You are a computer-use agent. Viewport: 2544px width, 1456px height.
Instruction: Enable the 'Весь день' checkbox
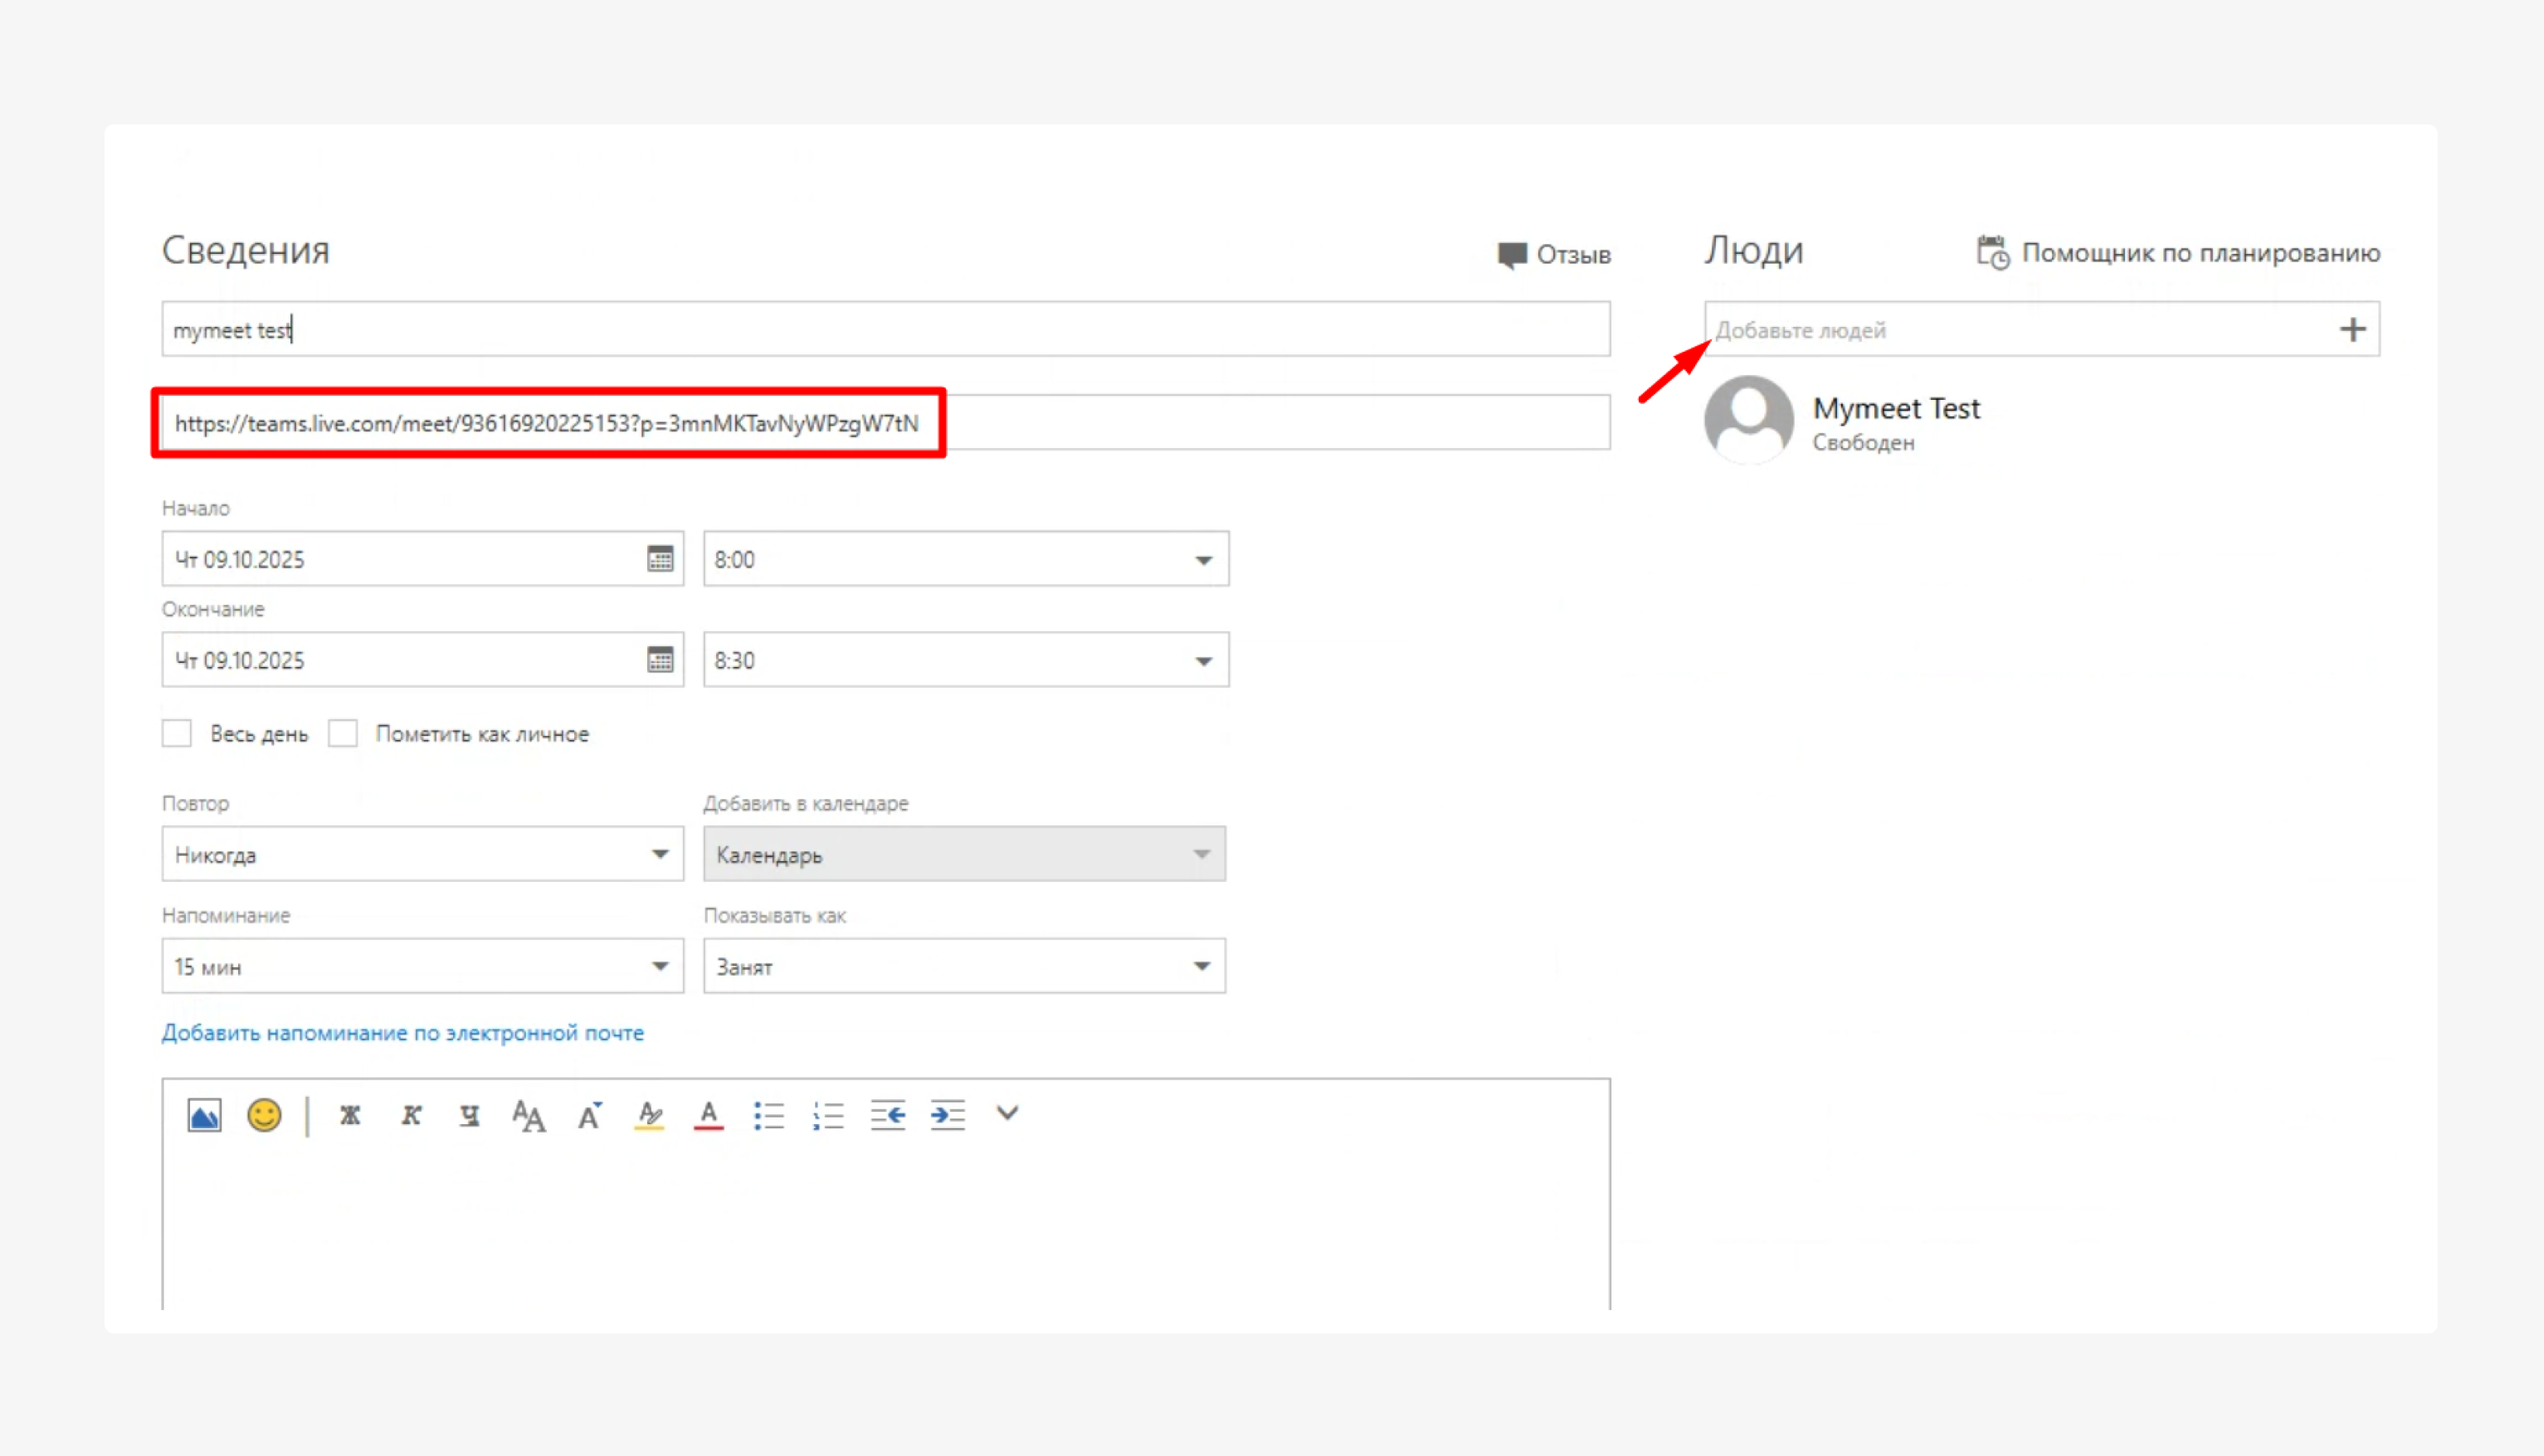coord(177,733)
